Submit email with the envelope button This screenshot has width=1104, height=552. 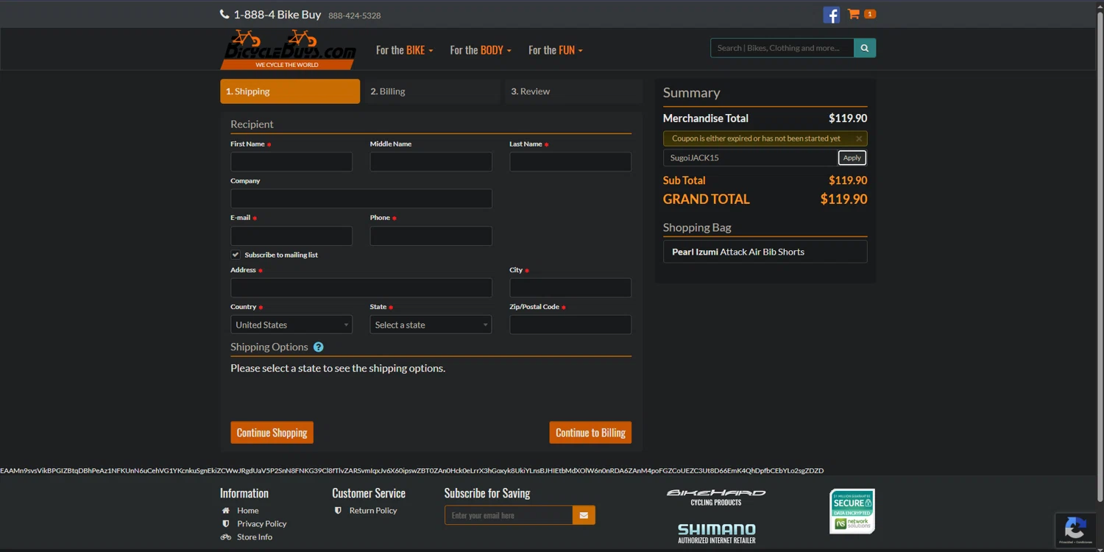[x=584, y=515]
